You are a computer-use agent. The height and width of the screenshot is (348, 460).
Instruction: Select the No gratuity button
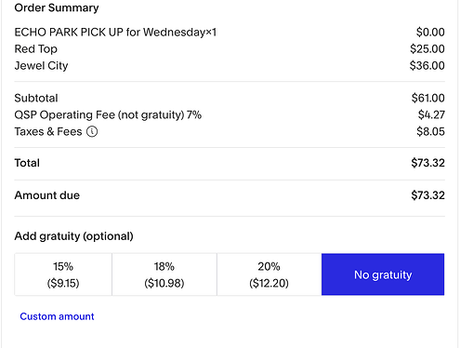tap(383, 274)
